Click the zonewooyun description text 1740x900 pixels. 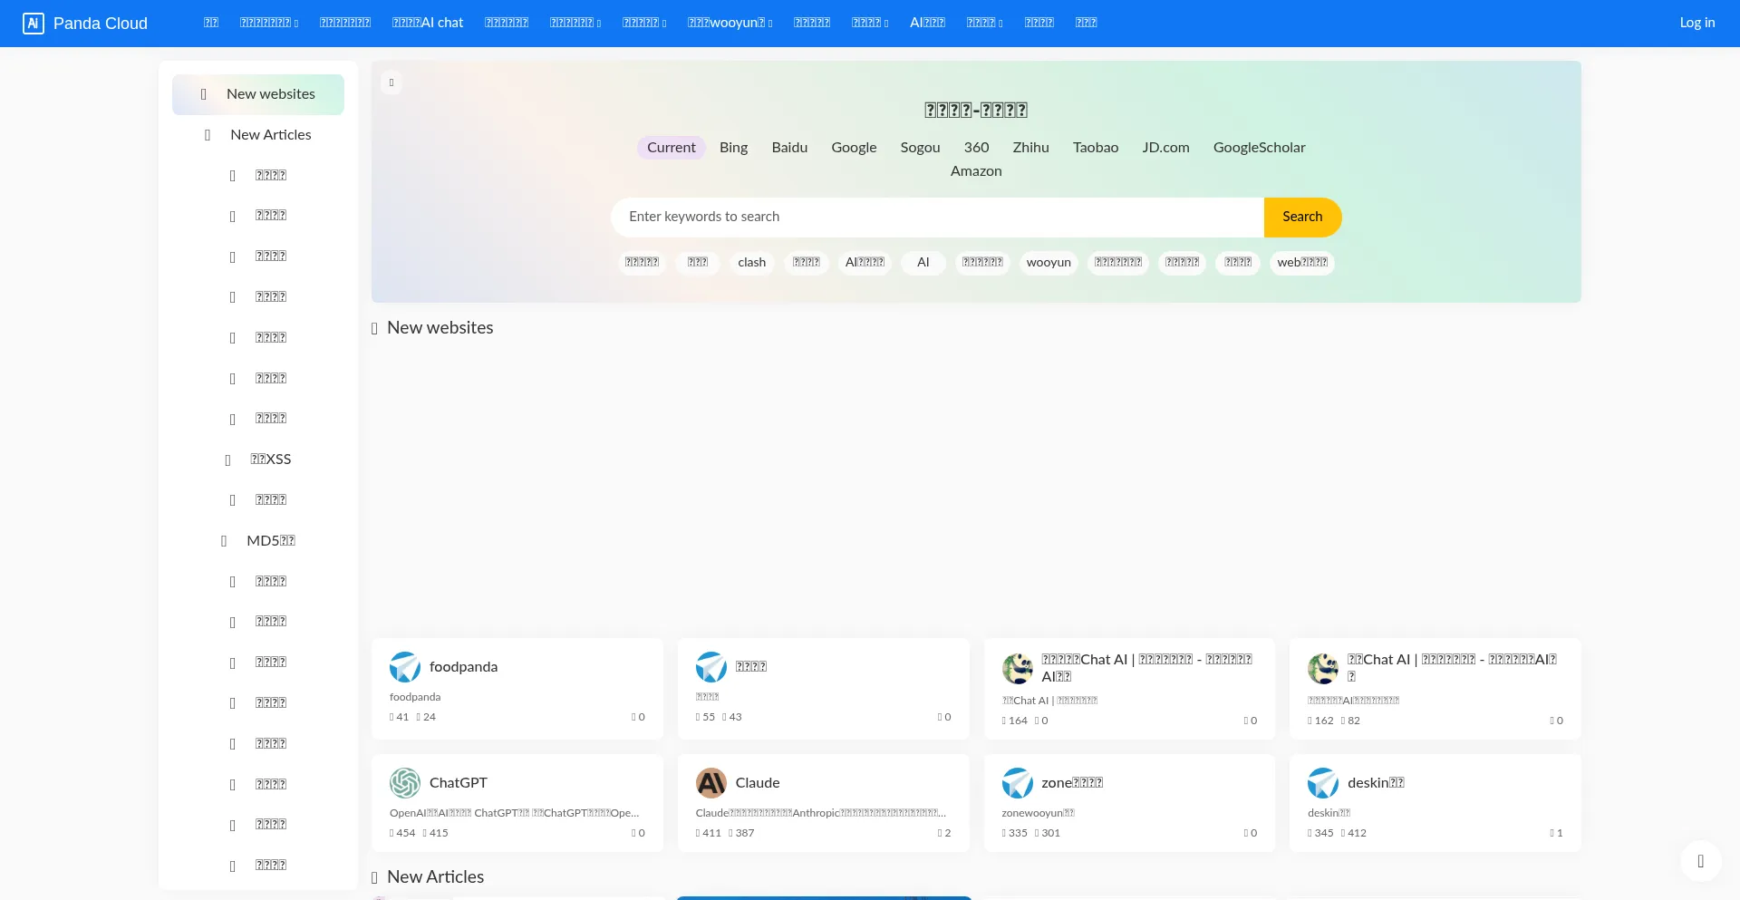[1039, 814]
